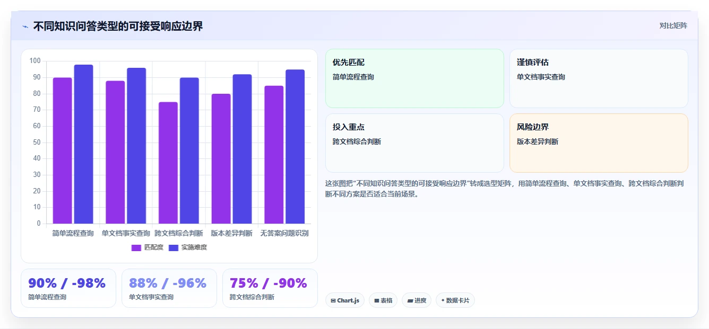Click the 无答案问题识别 x-axis label

(284, 233)
